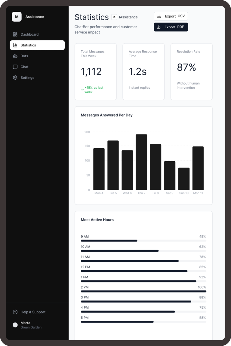Open the Chat page from the sidebar
This screenshot has height=346, width=231.
click(x=24, y=67)
